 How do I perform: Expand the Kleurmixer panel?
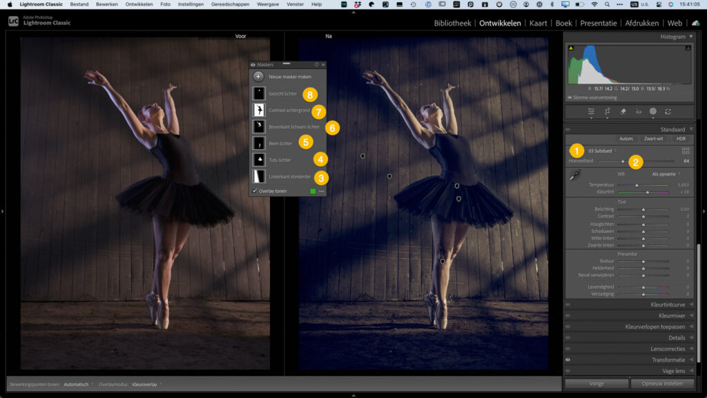[691, 316]
